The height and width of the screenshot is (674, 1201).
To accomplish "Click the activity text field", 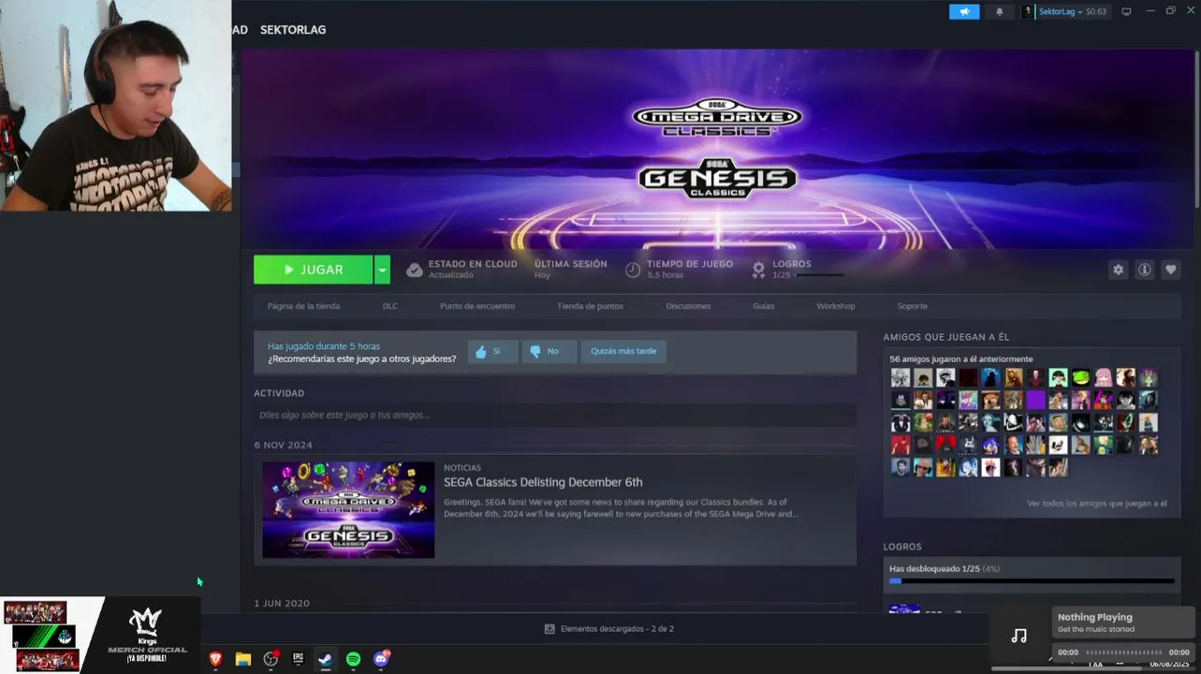I will (x=555, y=415).
